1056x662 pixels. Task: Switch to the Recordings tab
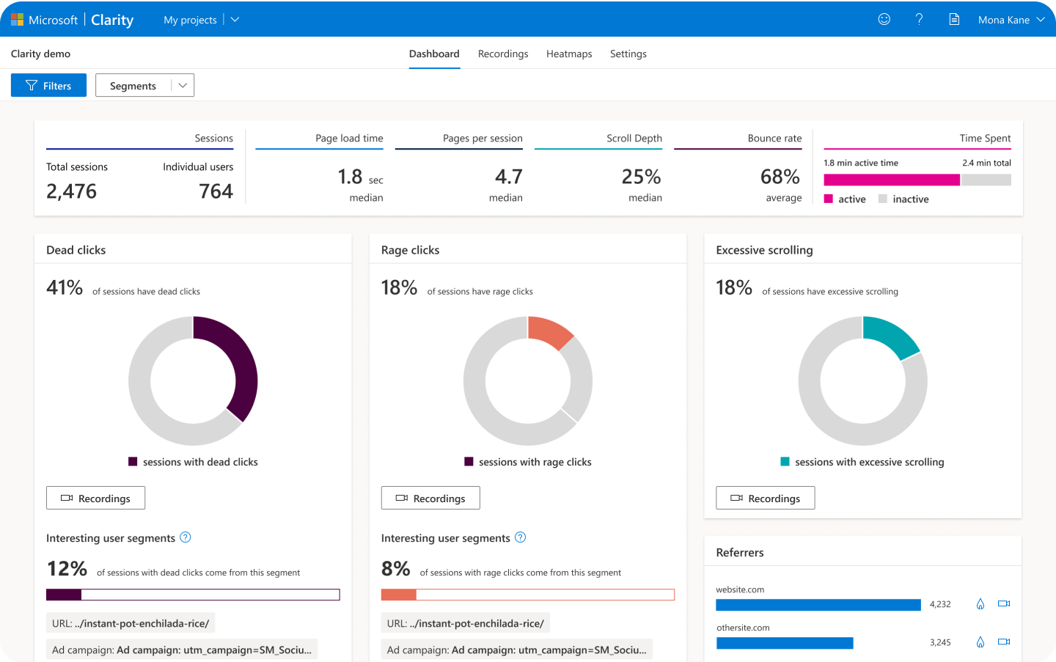pos(503,54)
